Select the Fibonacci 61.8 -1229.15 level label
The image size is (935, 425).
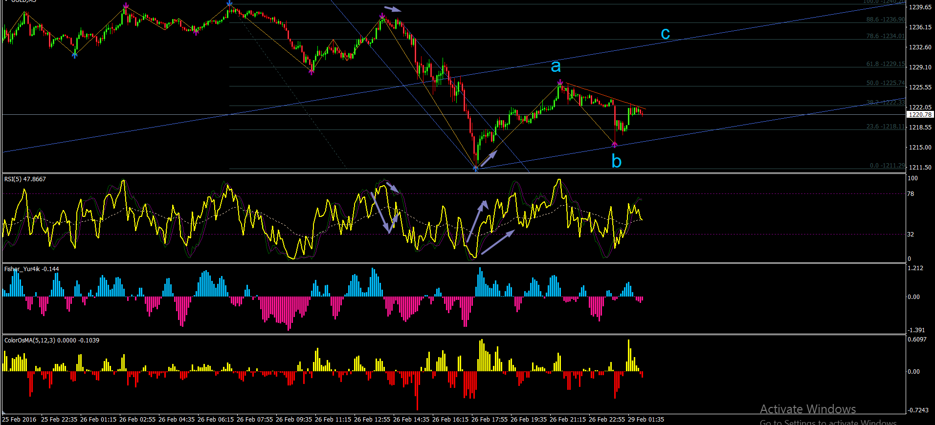pyautogui.click(x=886, y=64)
